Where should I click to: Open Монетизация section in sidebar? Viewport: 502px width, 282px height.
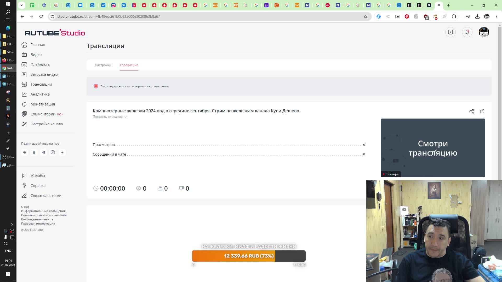(42, 104)
